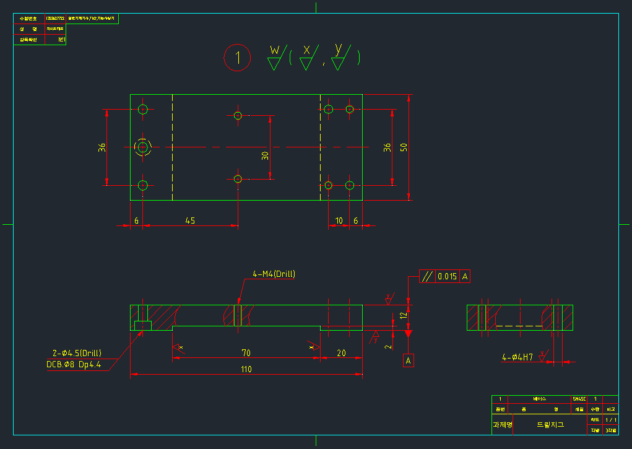
Task: Select the 비고 header cell
Action: tap(610, 409)
